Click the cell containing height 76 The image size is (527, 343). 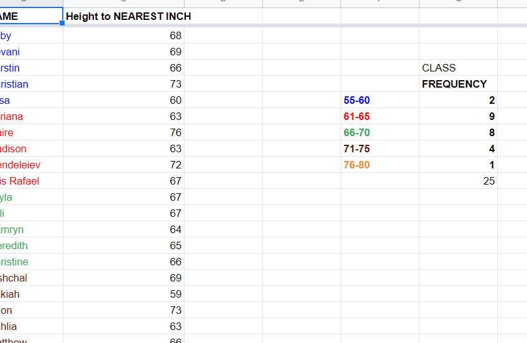pos(124,132)
